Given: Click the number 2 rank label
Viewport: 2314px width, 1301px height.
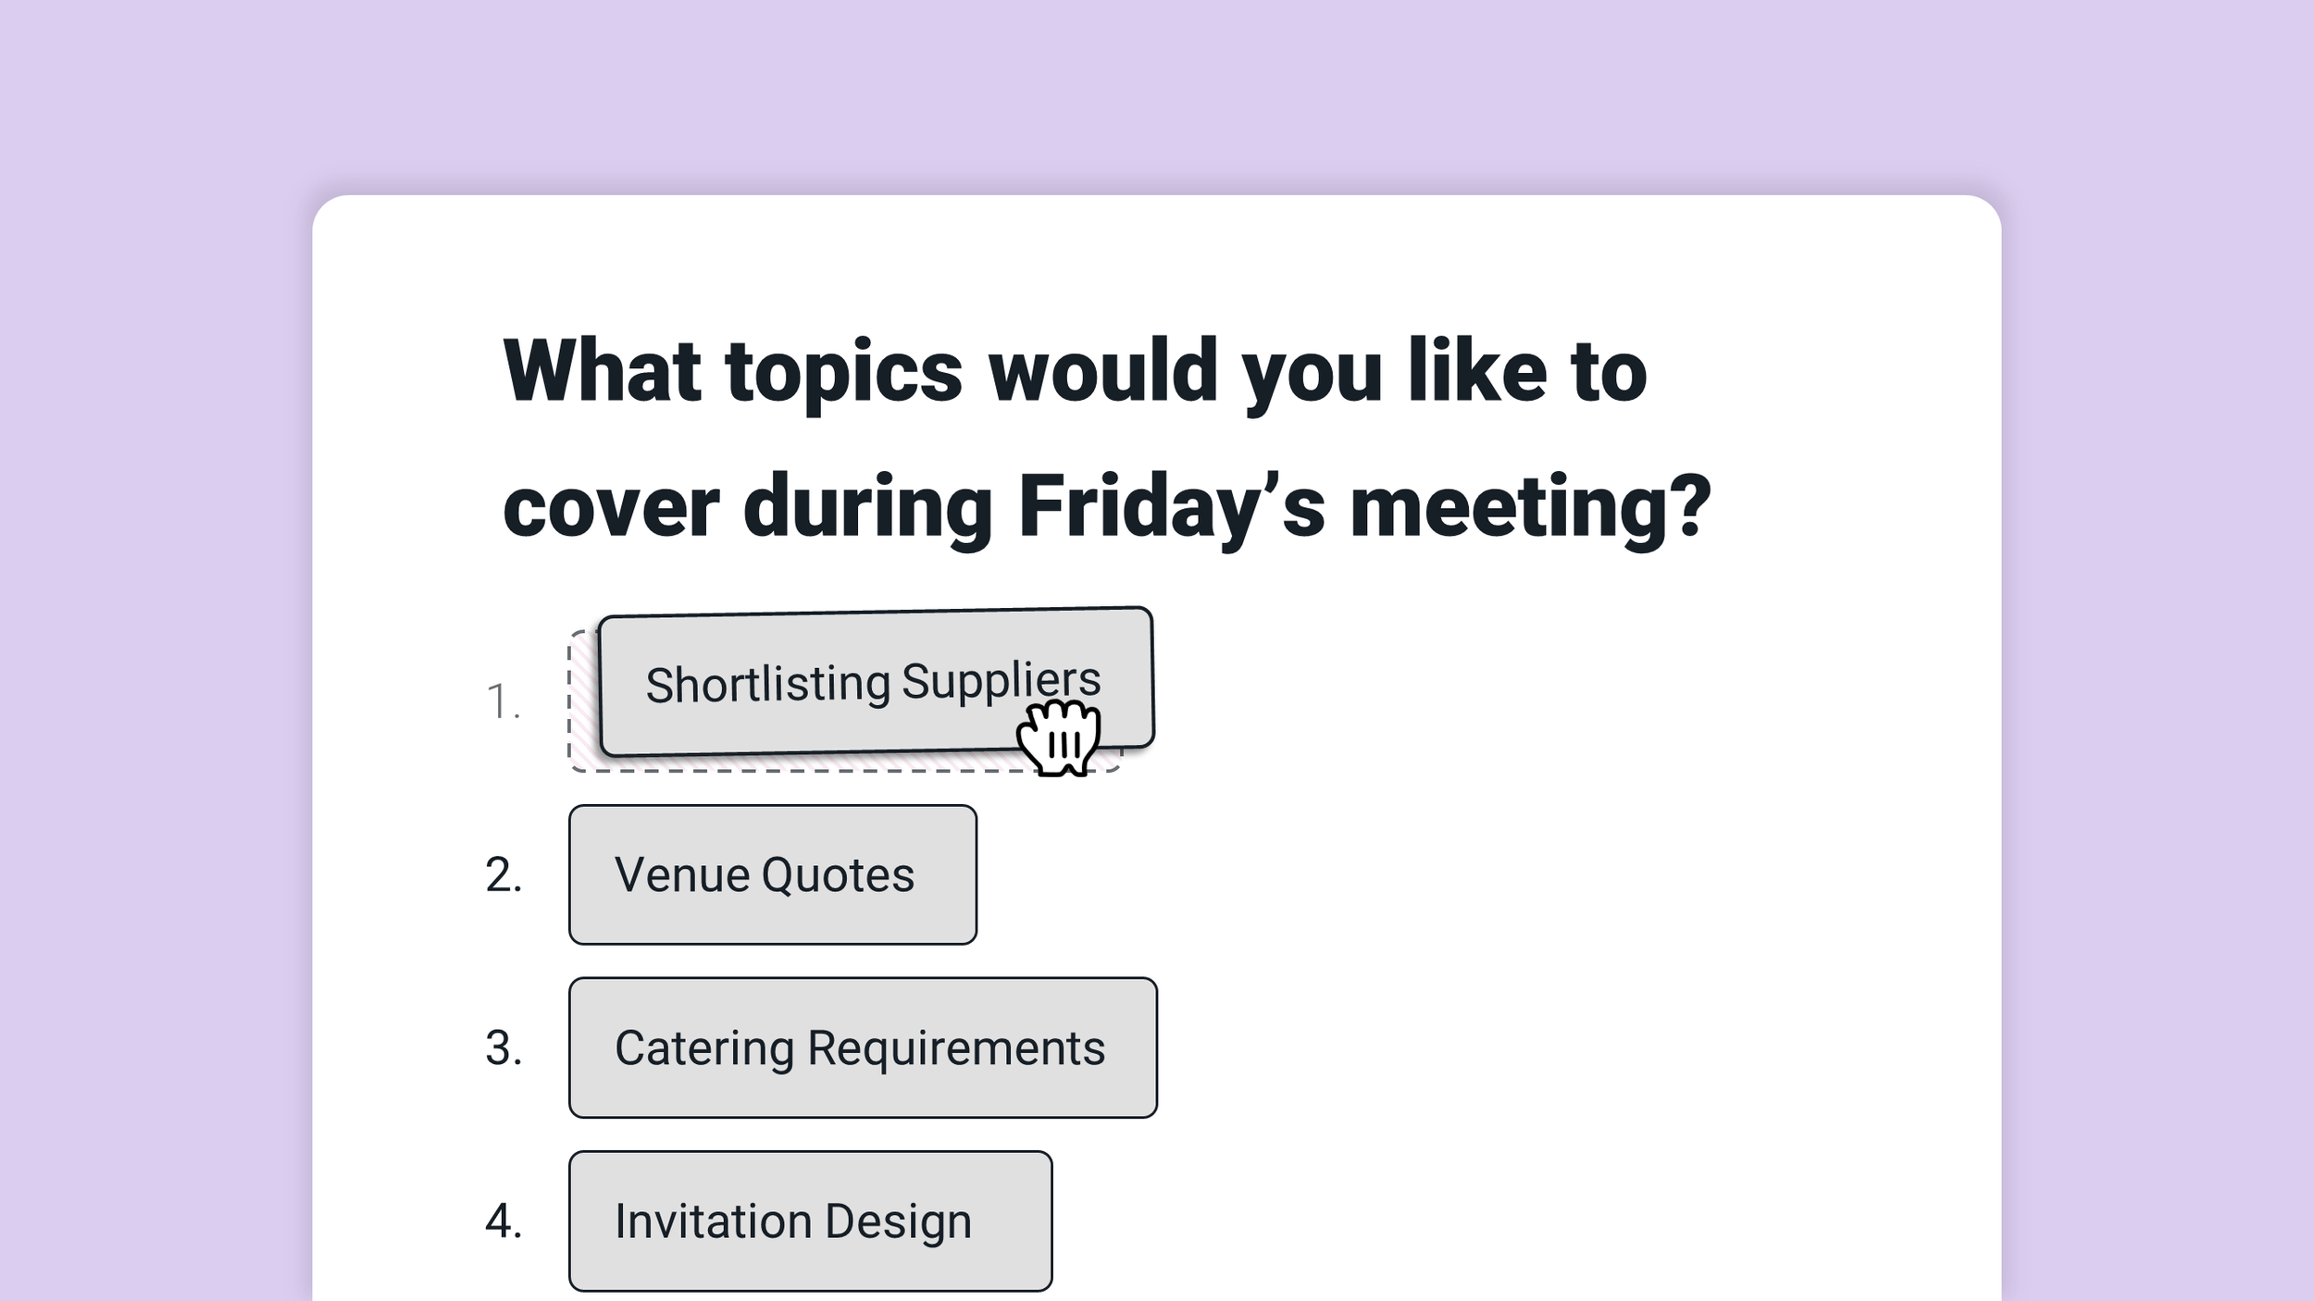Looking at the screenshot, I should click(504, 874).
